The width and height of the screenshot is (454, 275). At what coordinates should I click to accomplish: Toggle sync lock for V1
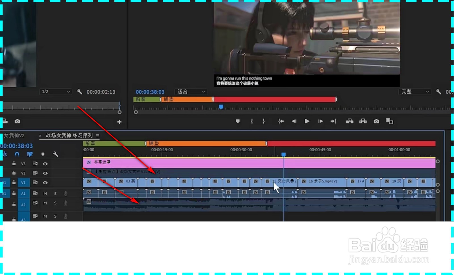(x=35, y=182)
